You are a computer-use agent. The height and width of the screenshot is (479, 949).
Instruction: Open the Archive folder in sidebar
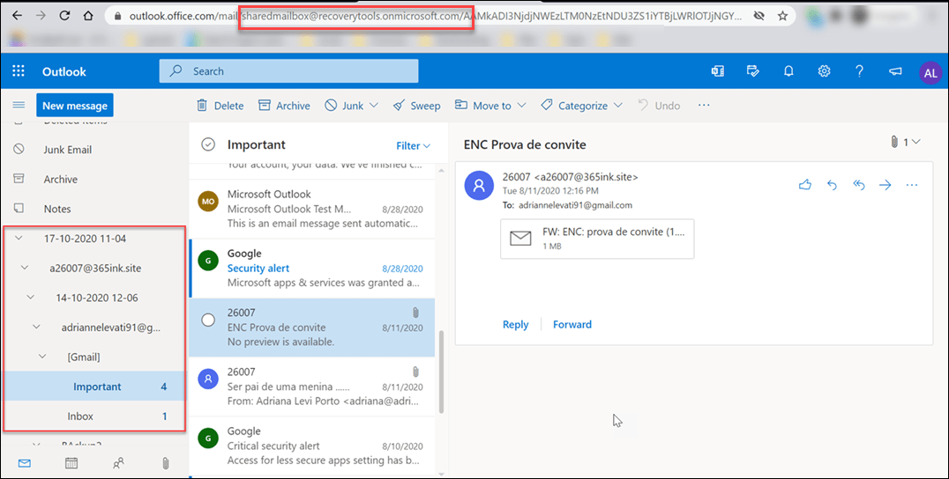tap(61, 180)
